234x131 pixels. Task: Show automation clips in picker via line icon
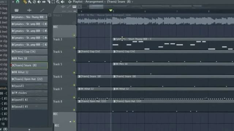pyautogui.click(x=42, y=10)
